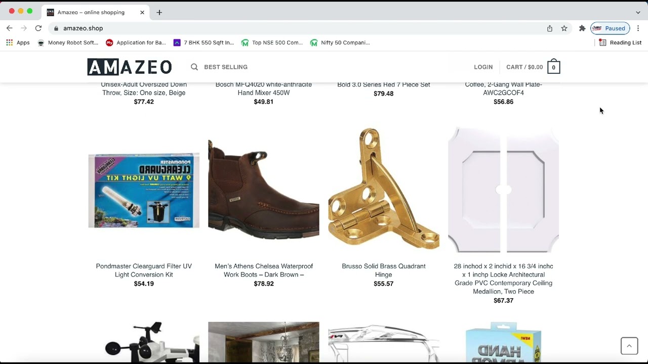
Task: Open the Paused profile button
Action: (610, 28)
